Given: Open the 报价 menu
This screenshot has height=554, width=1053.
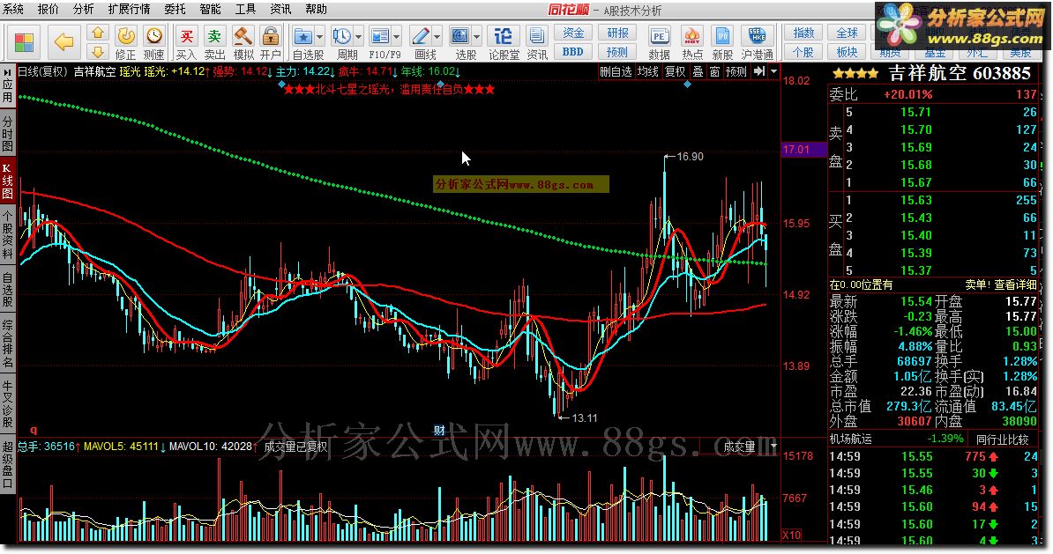Looking at the screenshot, I should tap(48, 9).
